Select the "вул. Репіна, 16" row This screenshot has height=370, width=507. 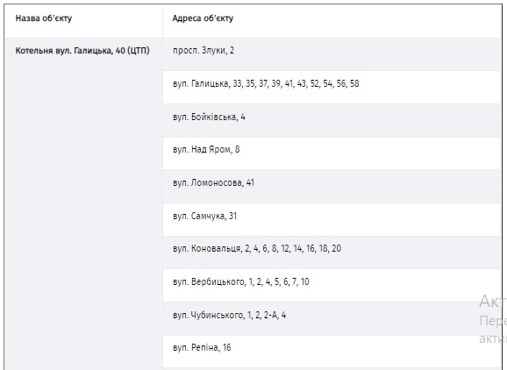pyautogui.click(x=332, y=352)
